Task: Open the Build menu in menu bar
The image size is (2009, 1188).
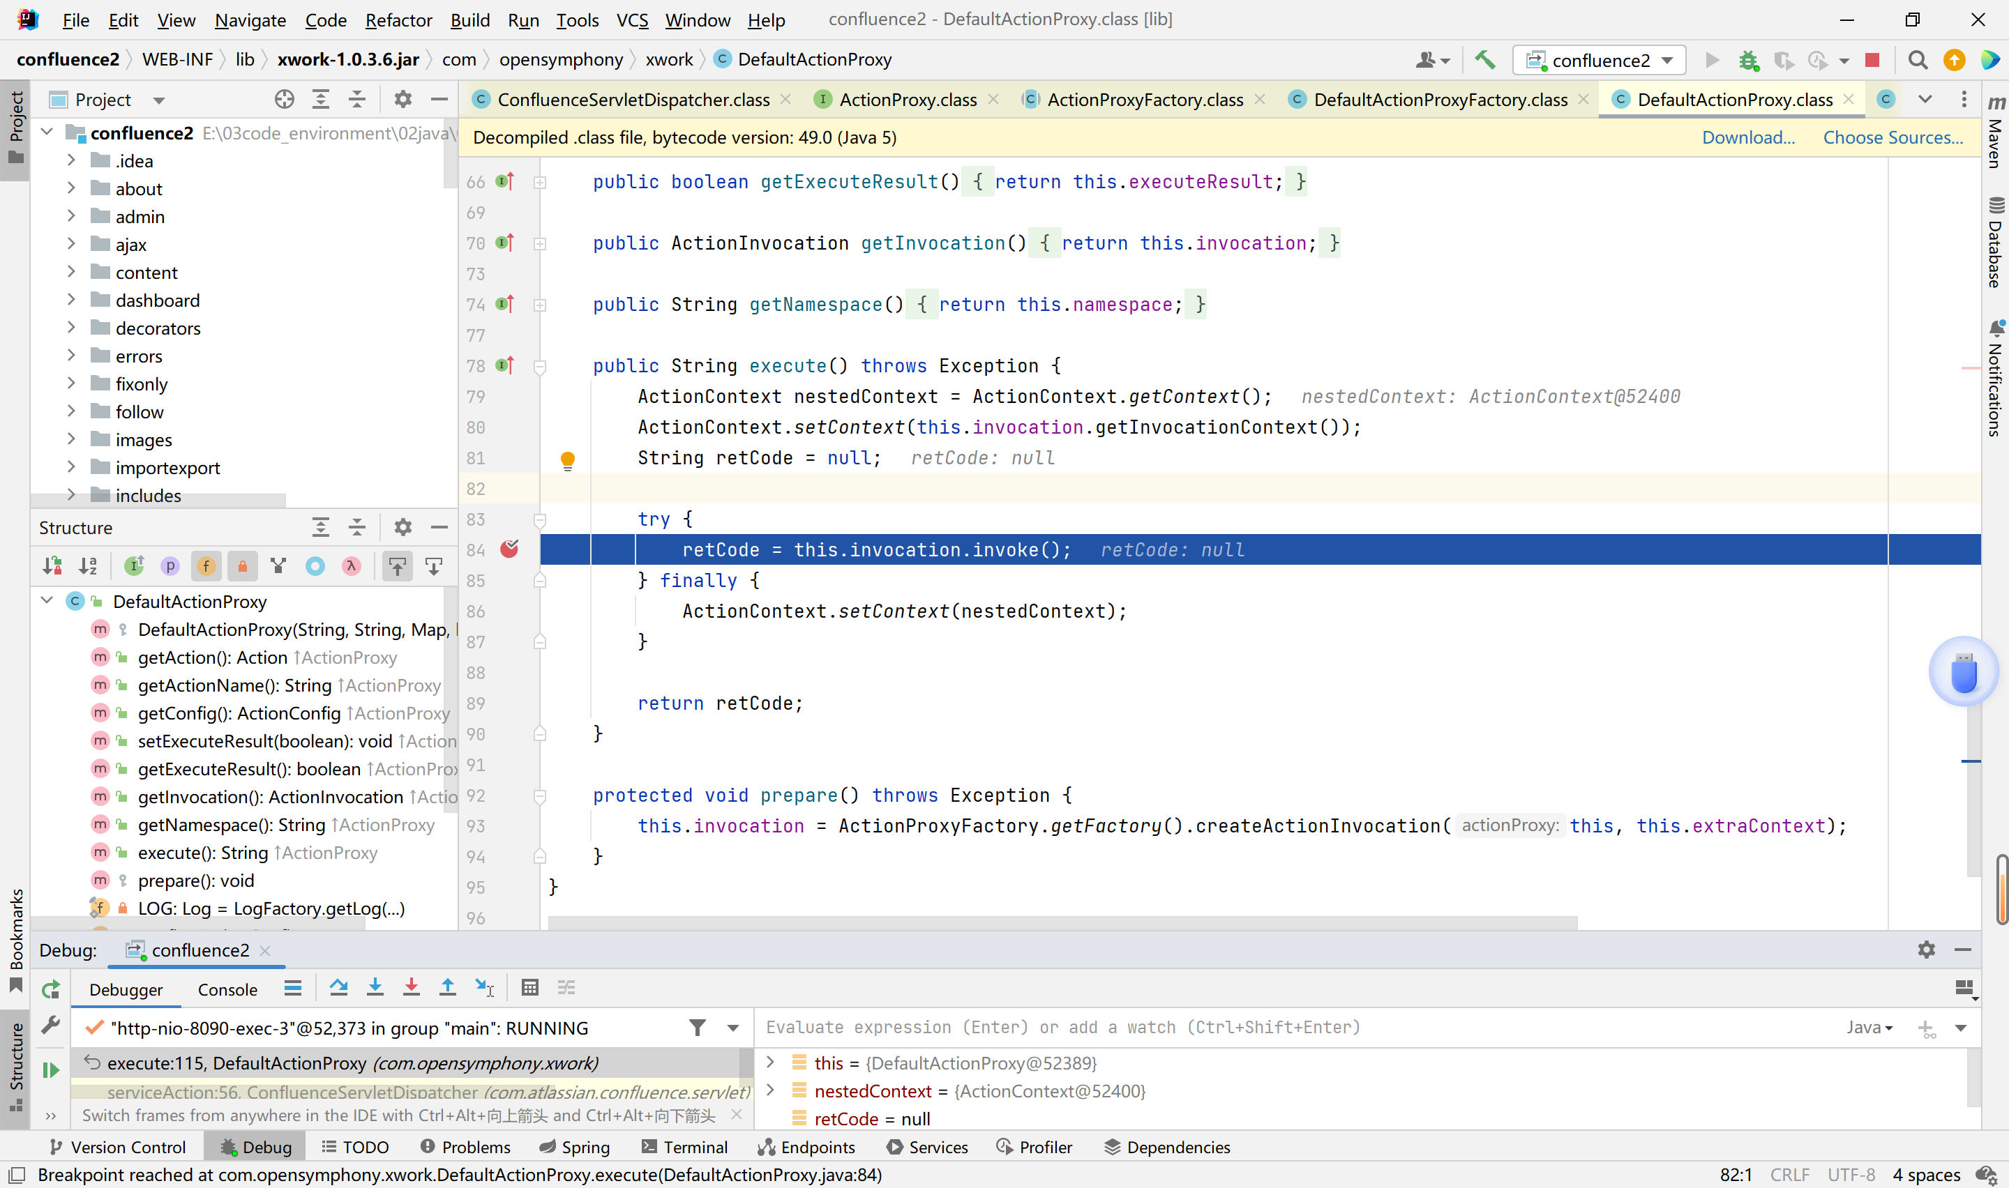Action: (x=468, y=18)
